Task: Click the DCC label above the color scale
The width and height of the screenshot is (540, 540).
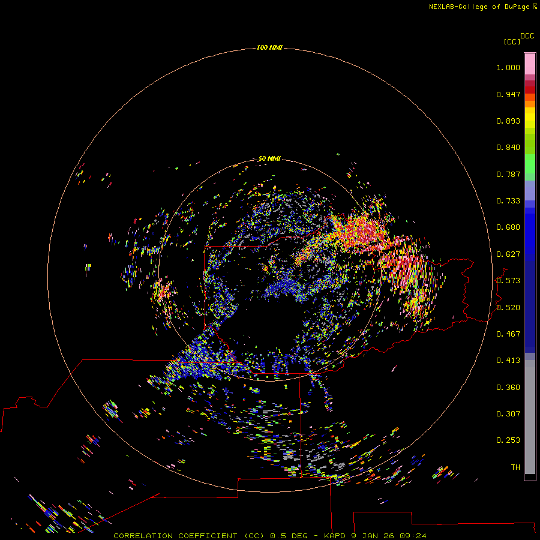Action: tap(527, 36)
